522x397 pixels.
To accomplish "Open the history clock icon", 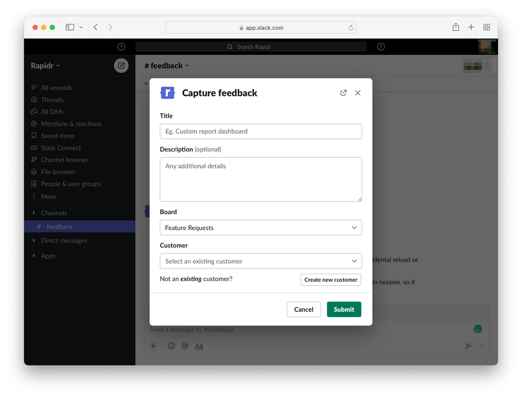I will pos(121,47).
